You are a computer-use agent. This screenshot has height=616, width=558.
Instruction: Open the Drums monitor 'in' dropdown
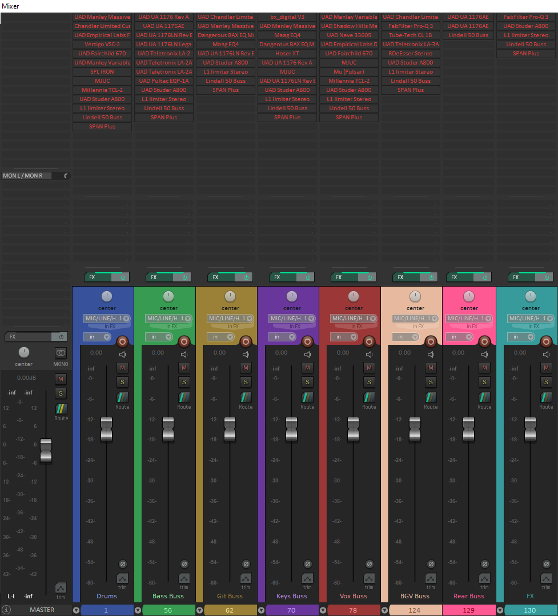click(x=97, y=337)
